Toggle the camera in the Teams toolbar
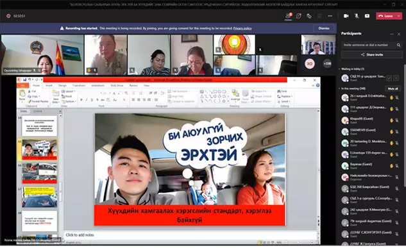The height and width of the screenshot is (248, 406). (346, 16)
